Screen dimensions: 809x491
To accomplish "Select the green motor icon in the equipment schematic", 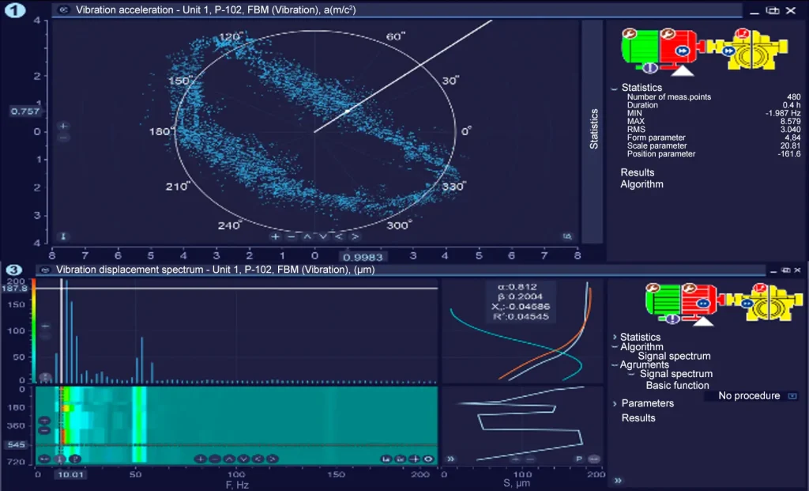I will point(642,47).
